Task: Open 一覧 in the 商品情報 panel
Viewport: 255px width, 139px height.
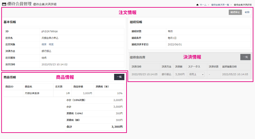Action: click(119, 77)
